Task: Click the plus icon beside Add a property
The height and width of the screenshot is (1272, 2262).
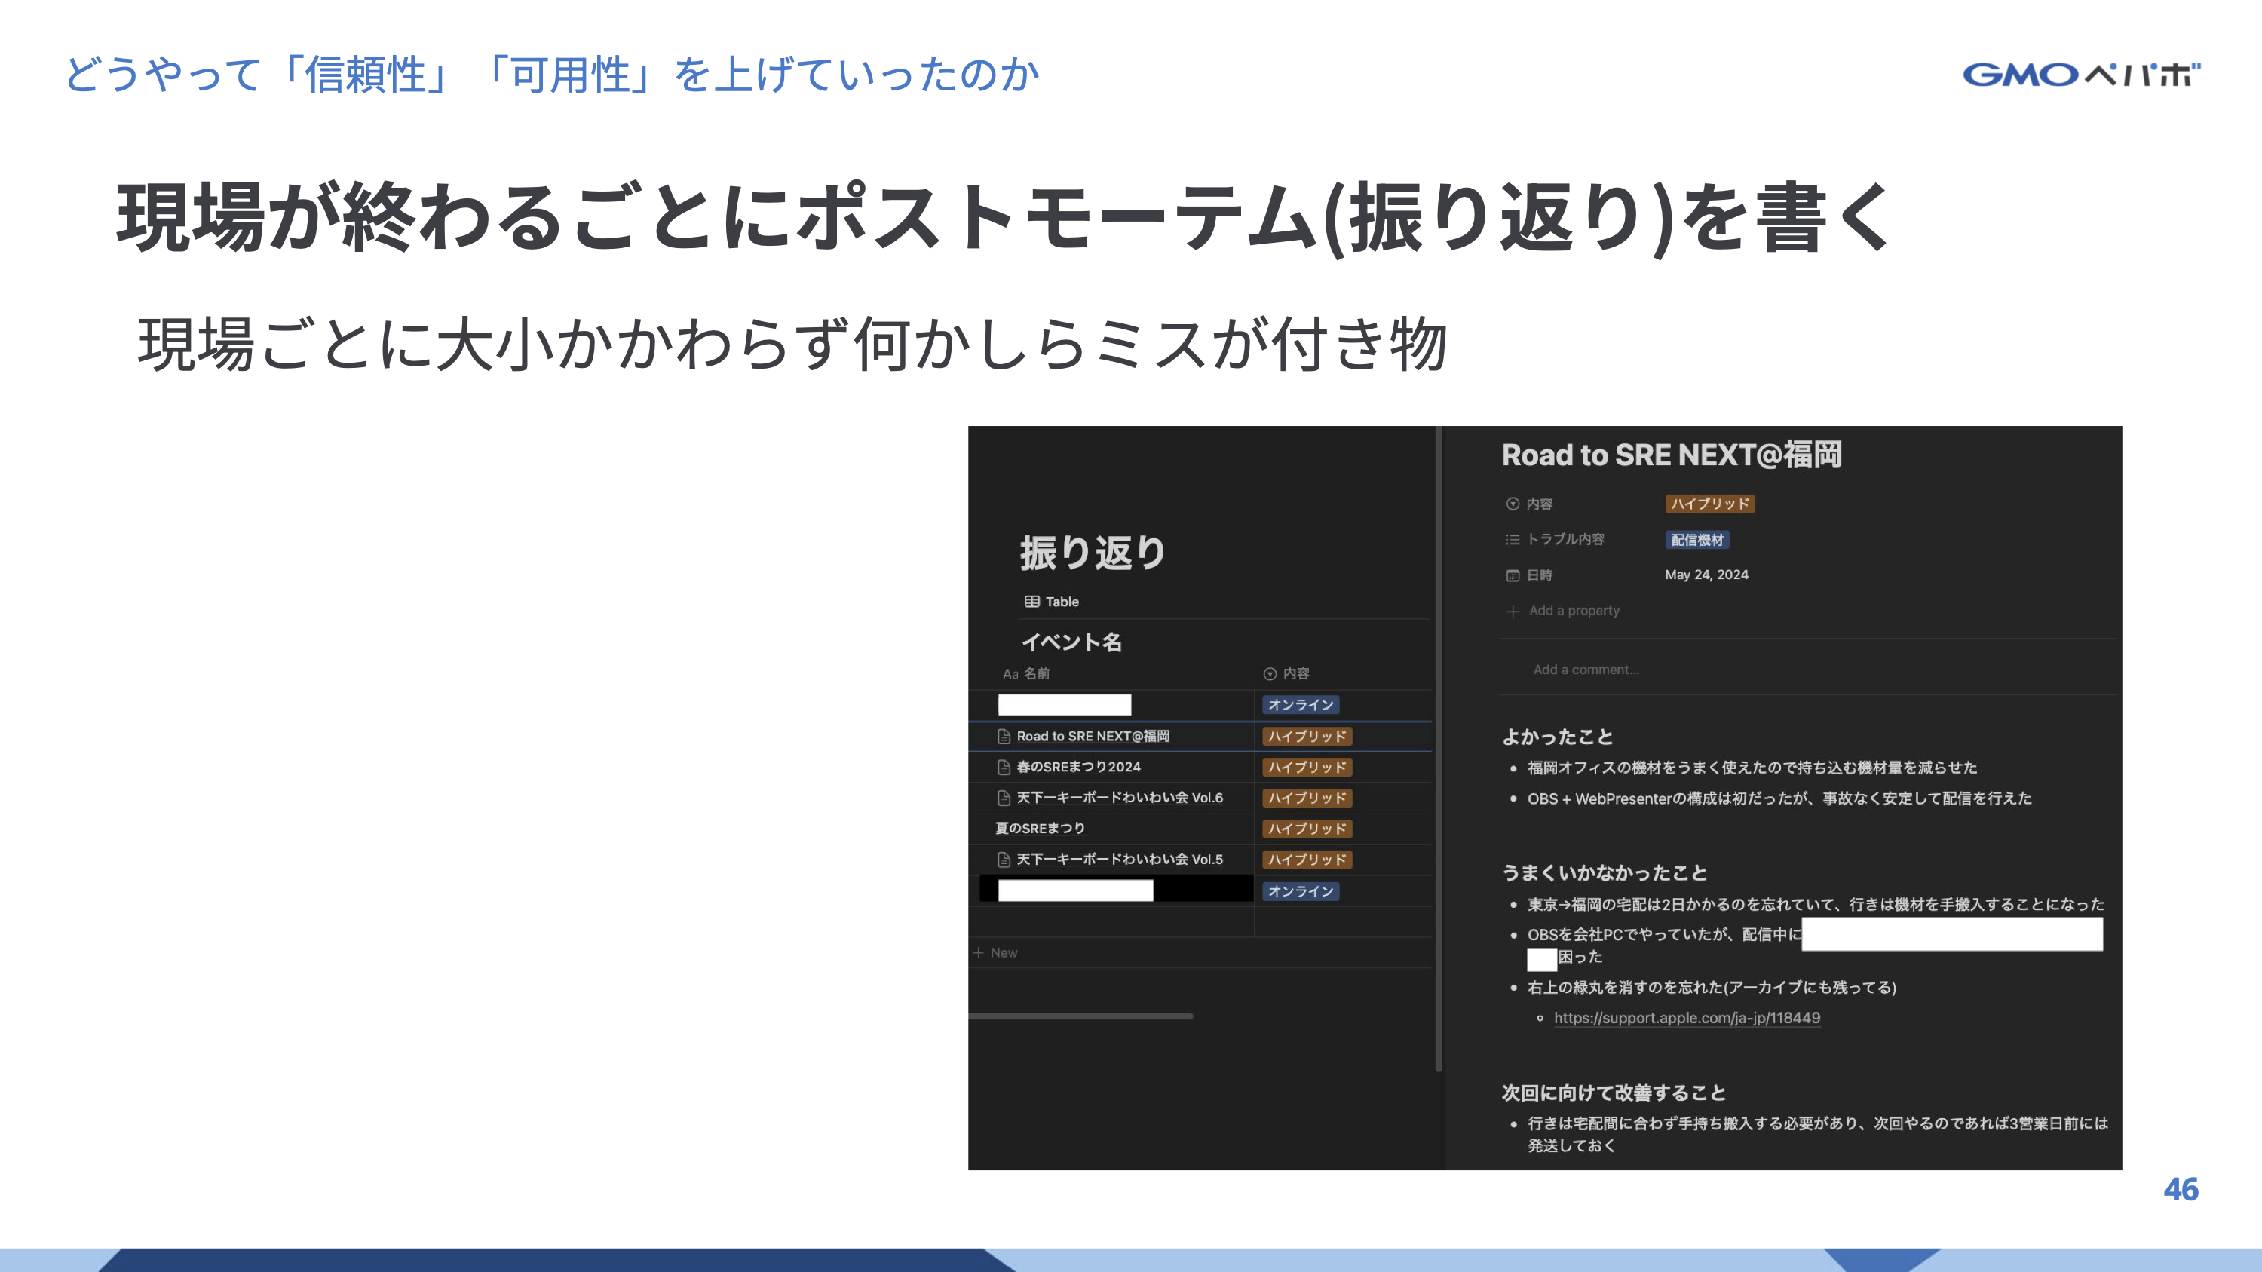Action: [1512, 611]
